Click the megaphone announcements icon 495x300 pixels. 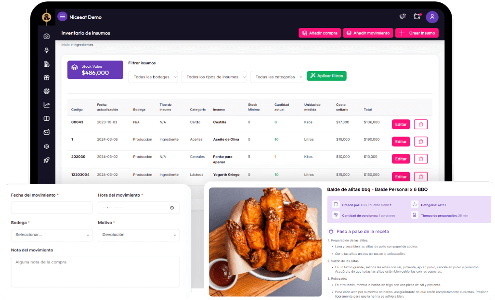[x=403, y=16]
